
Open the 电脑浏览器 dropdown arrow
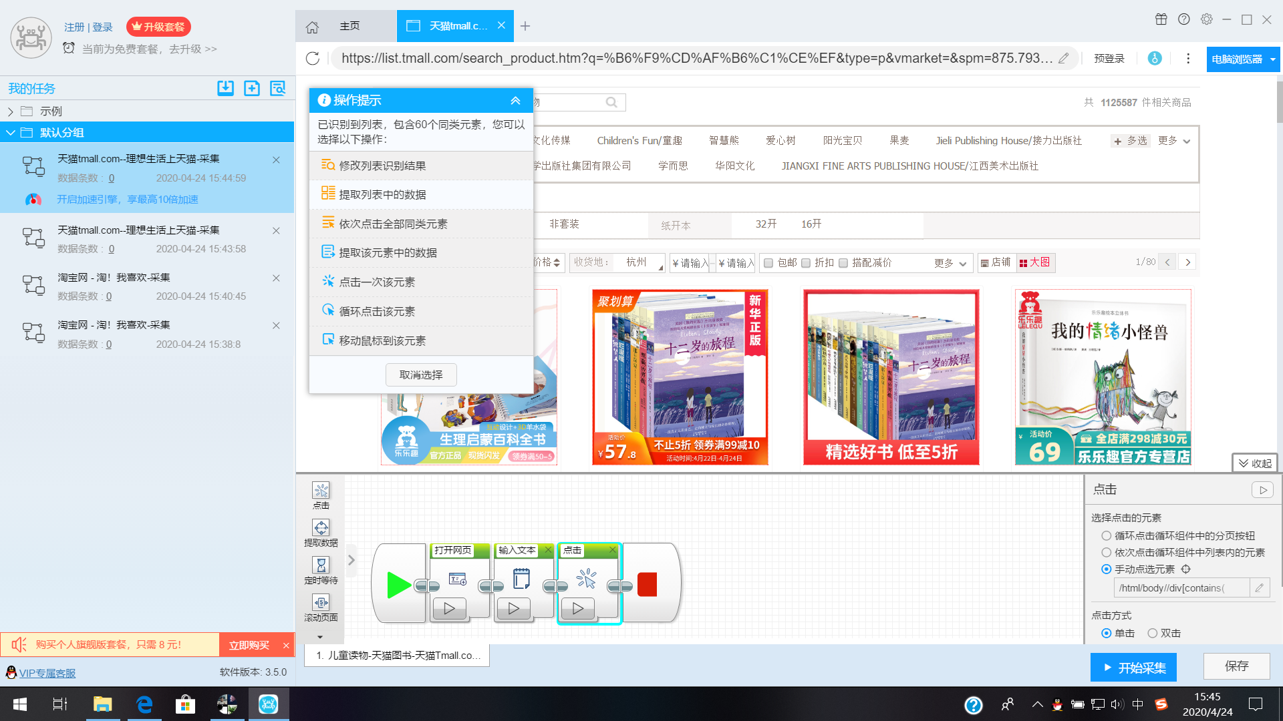[x=1272, y=59]
